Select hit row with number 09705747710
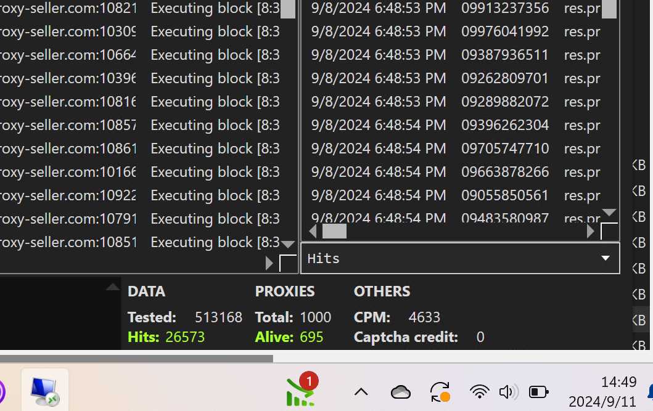Viewport: 653px width, 411px height. tap(456, 149)
